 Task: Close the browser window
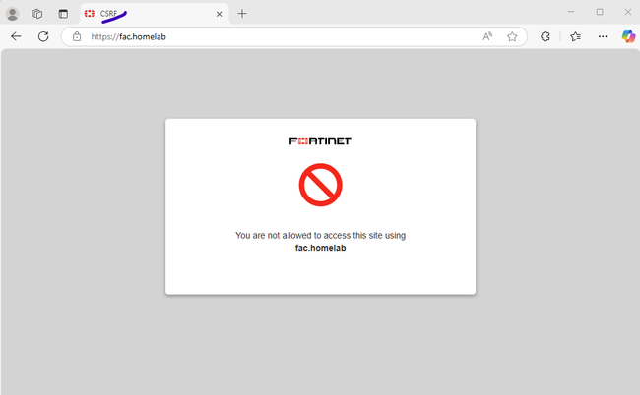(628, 12)
